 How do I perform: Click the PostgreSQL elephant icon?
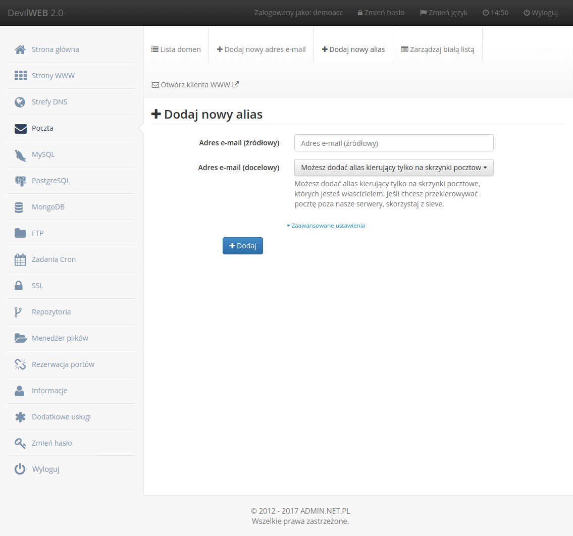20,181
